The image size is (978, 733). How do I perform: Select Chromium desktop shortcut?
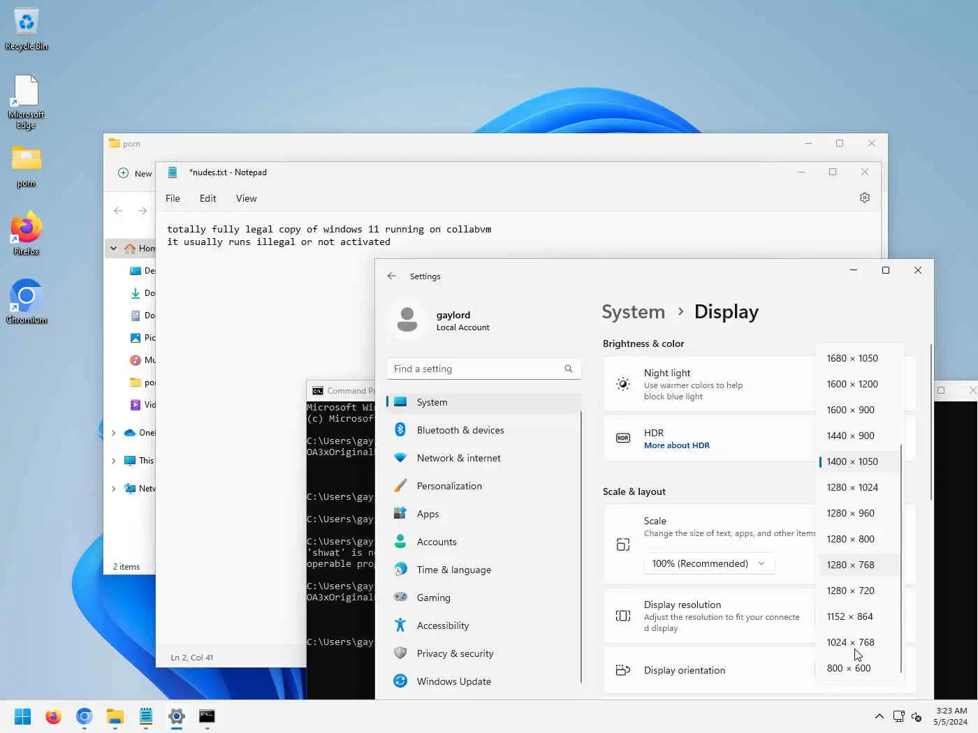(x=27, y=302)
